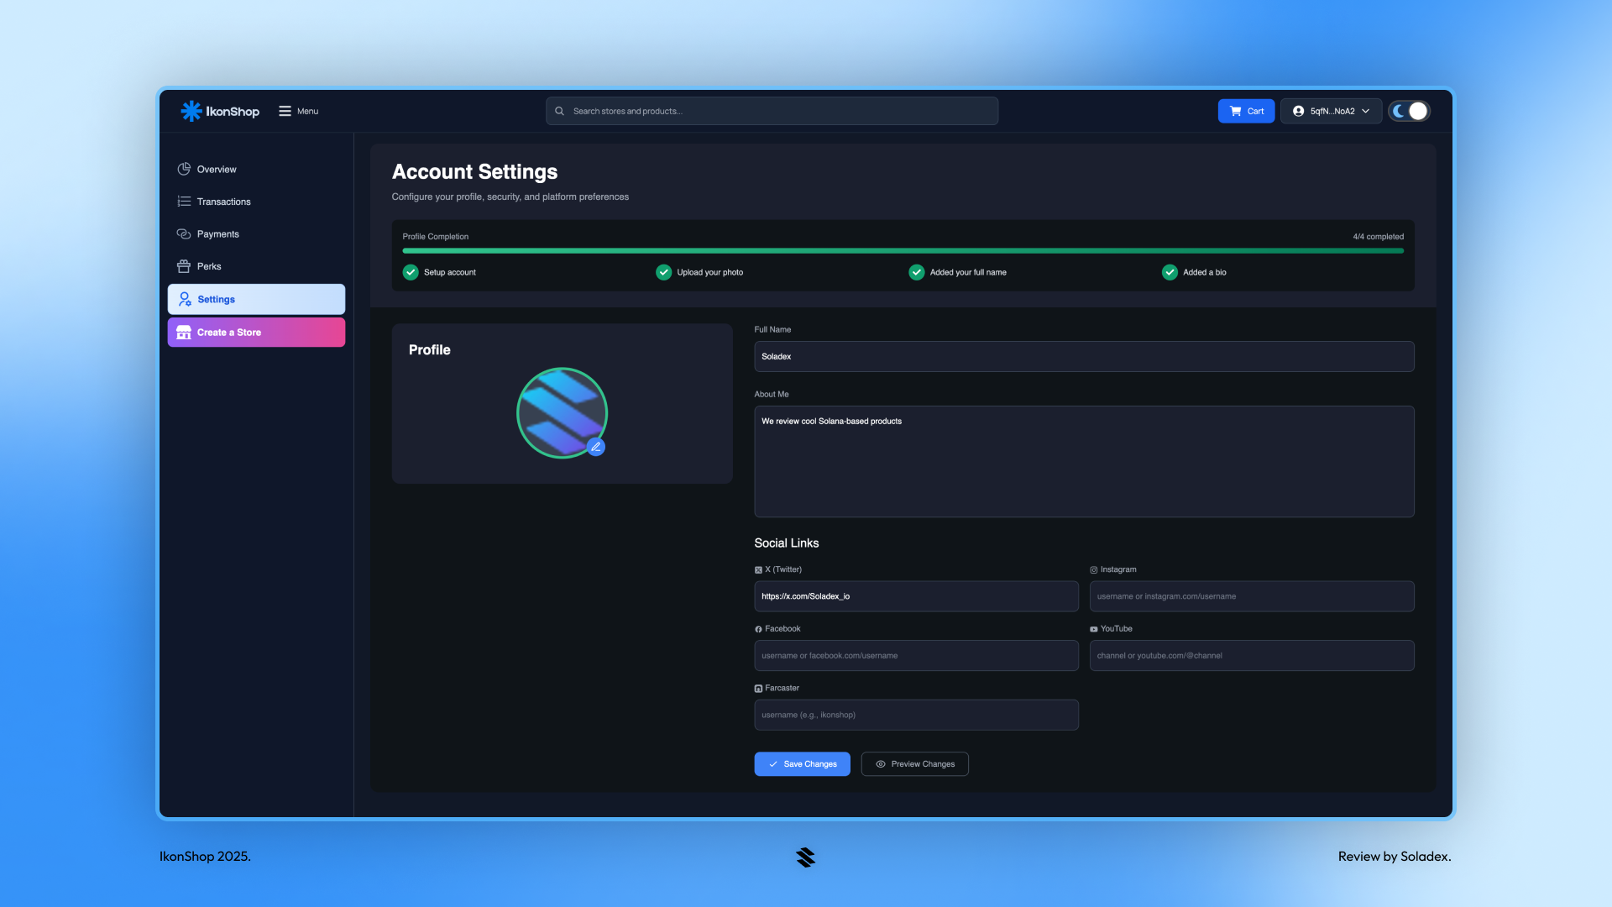Click the IkonShop brand name
The height and width of the screenshot is (907, 1612).
(233, 111)
